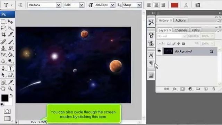This screenshot has height=125, width=222.
Task: Toggle Quick Mask mode
Action: click(x=7, y=111)
